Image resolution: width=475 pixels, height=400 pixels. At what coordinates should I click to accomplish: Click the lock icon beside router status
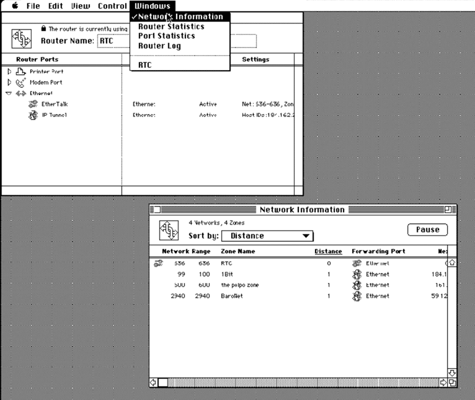click(43, 28)
